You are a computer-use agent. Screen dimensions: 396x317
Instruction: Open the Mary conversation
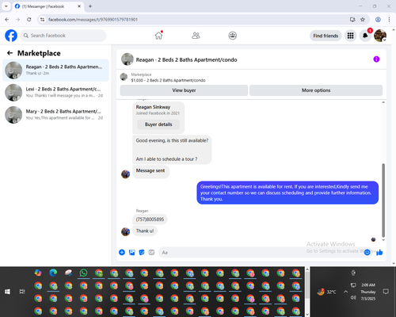55,115
